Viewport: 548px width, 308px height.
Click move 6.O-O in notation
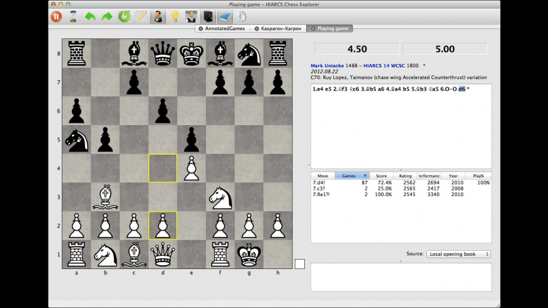(448, 89)
